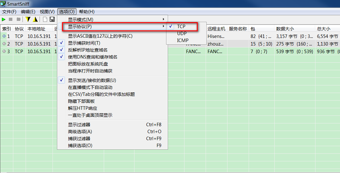The image size is (340, 173).
Task: Toggle the checked 显示捕获时间(T) option
Action: 112,43
